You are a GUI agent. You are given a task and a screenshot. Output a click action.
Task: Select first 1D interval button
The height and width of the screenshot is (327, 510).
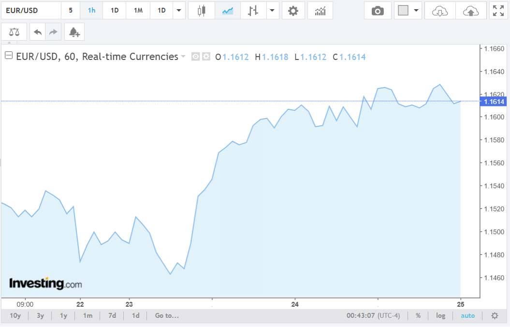[115, 11]
